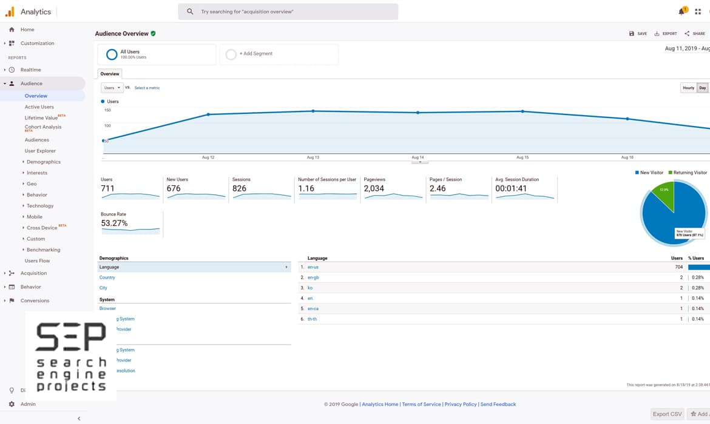Click Select a metric link
The image size is (710, 424).
point(147,88)
